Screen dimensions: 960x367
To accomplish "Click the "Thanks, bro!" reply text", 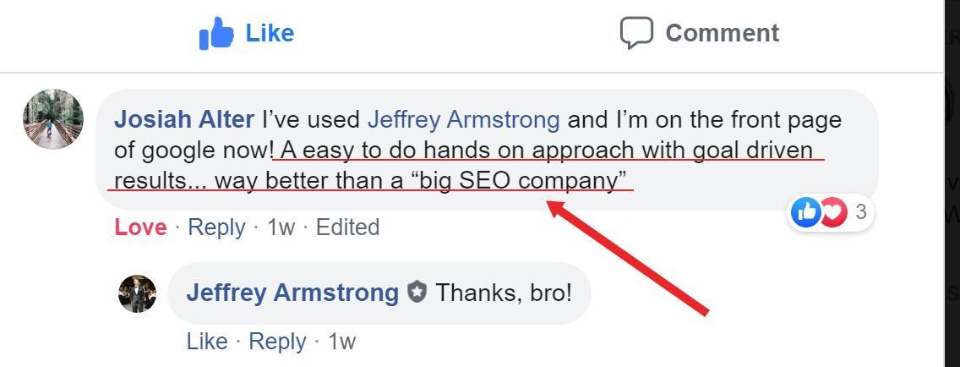I will [504, 293].
